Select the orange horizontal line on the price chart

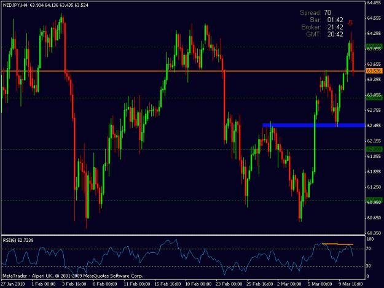tap(183, 71)
